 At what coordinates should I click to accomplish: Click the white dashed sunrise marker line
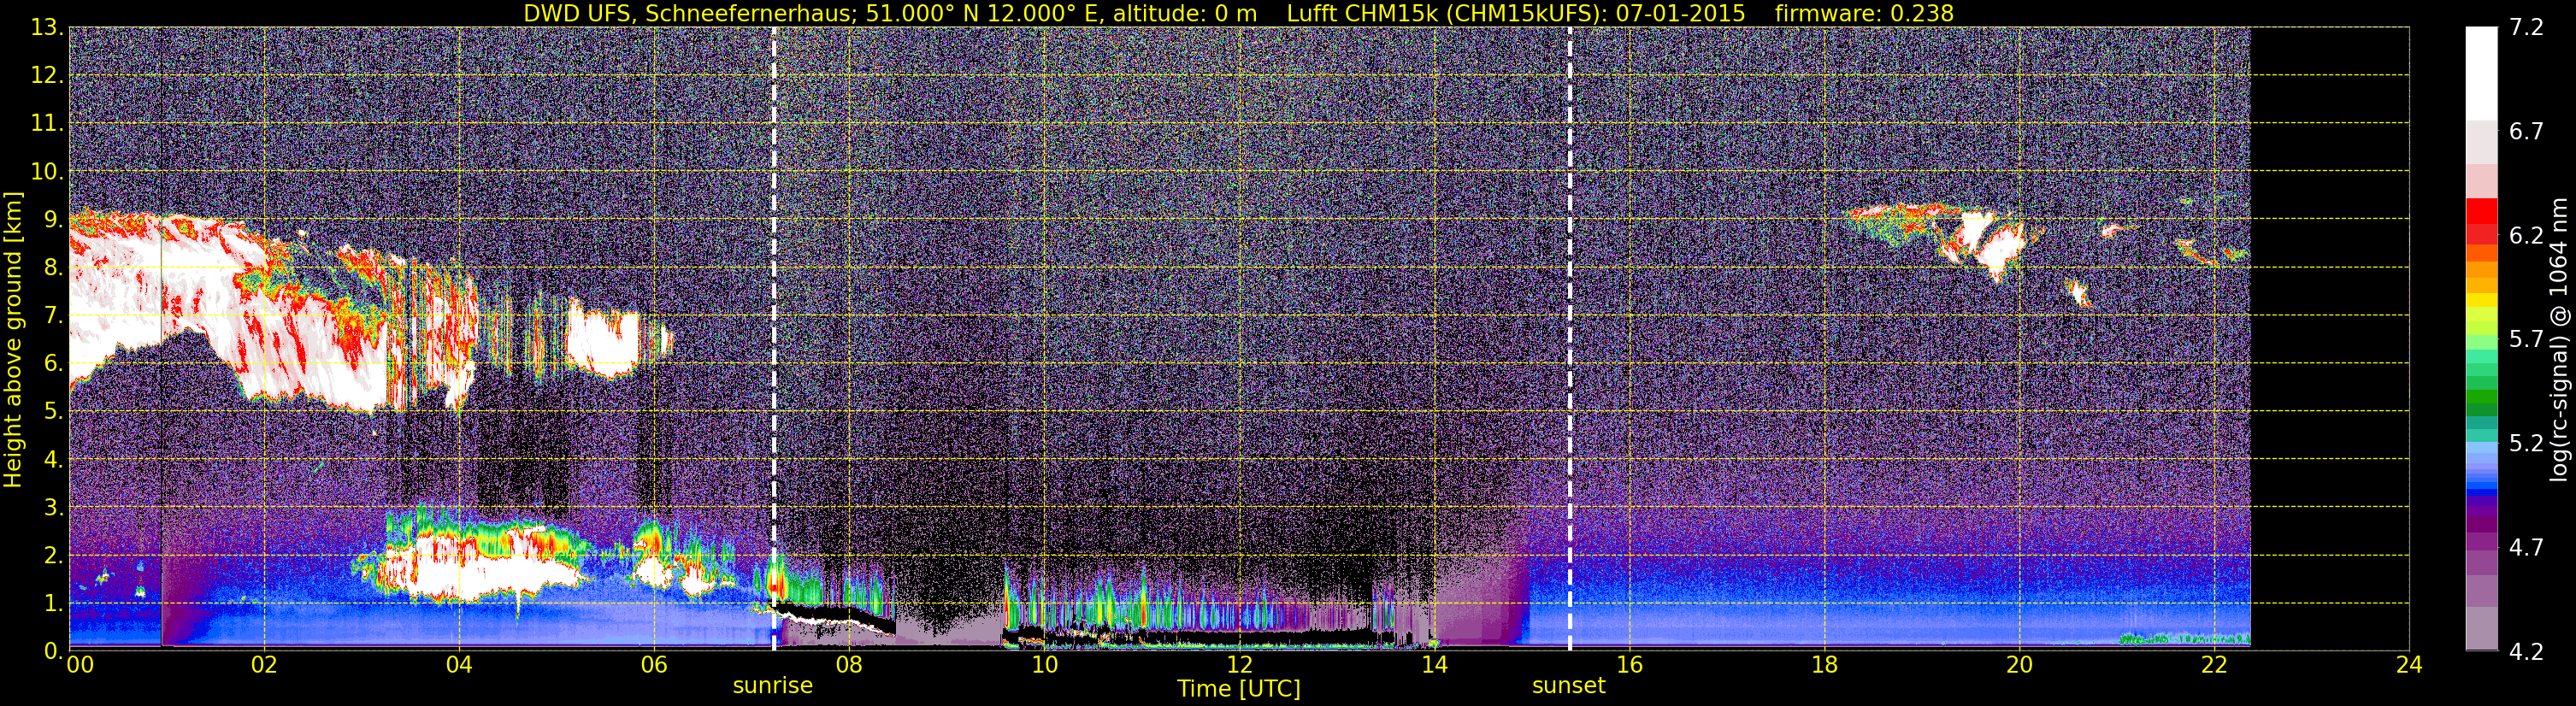click(x=774, y=338)
